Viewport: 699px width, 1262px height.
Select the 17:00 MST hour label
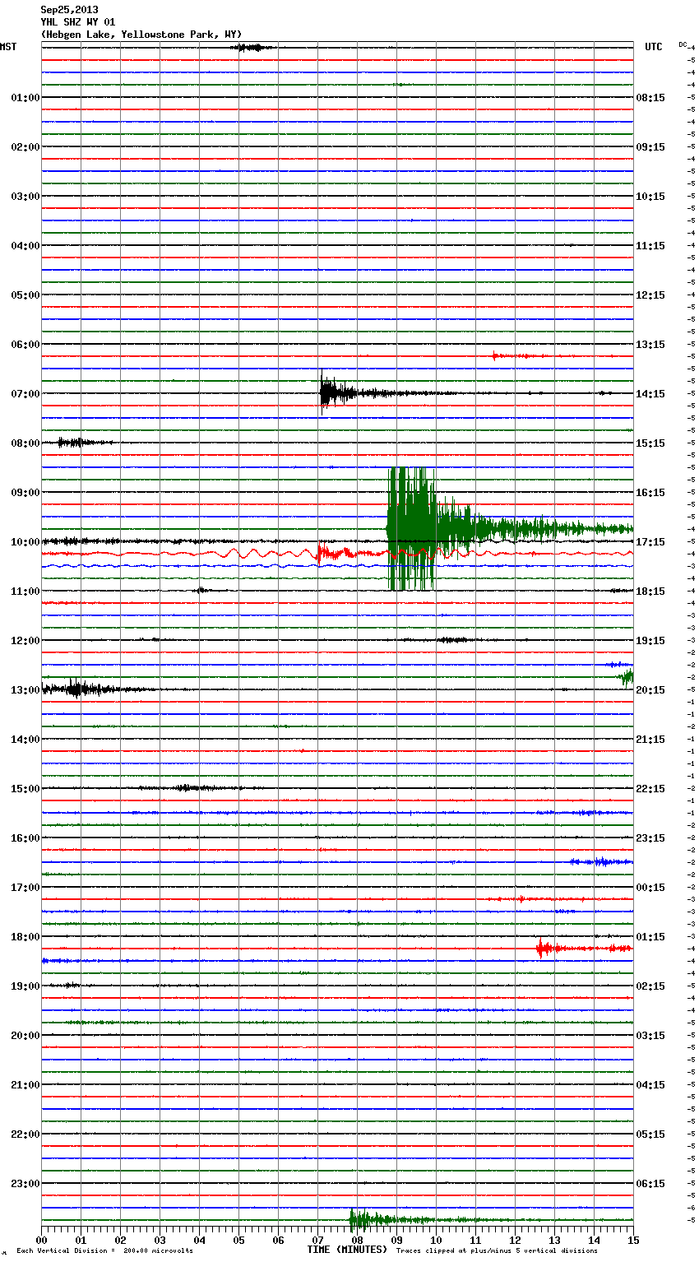25,888
